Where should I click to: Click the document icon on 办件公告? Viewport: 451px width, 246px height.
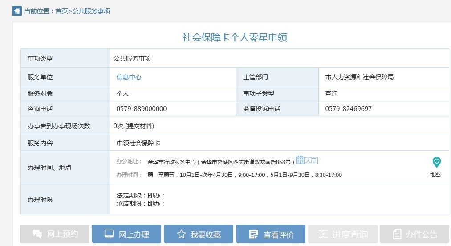397,234
